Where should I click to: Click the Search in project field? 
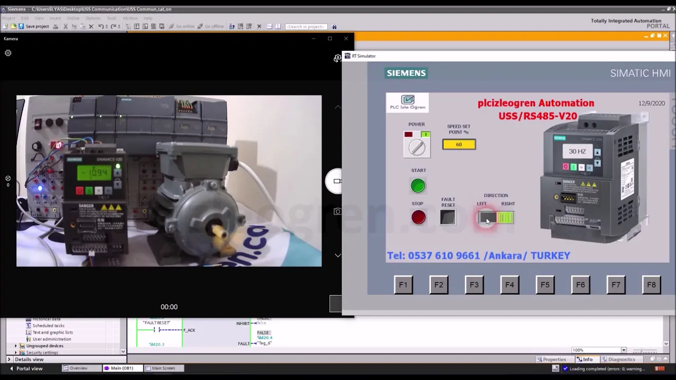pyautogui.click(x=306, y=26)
